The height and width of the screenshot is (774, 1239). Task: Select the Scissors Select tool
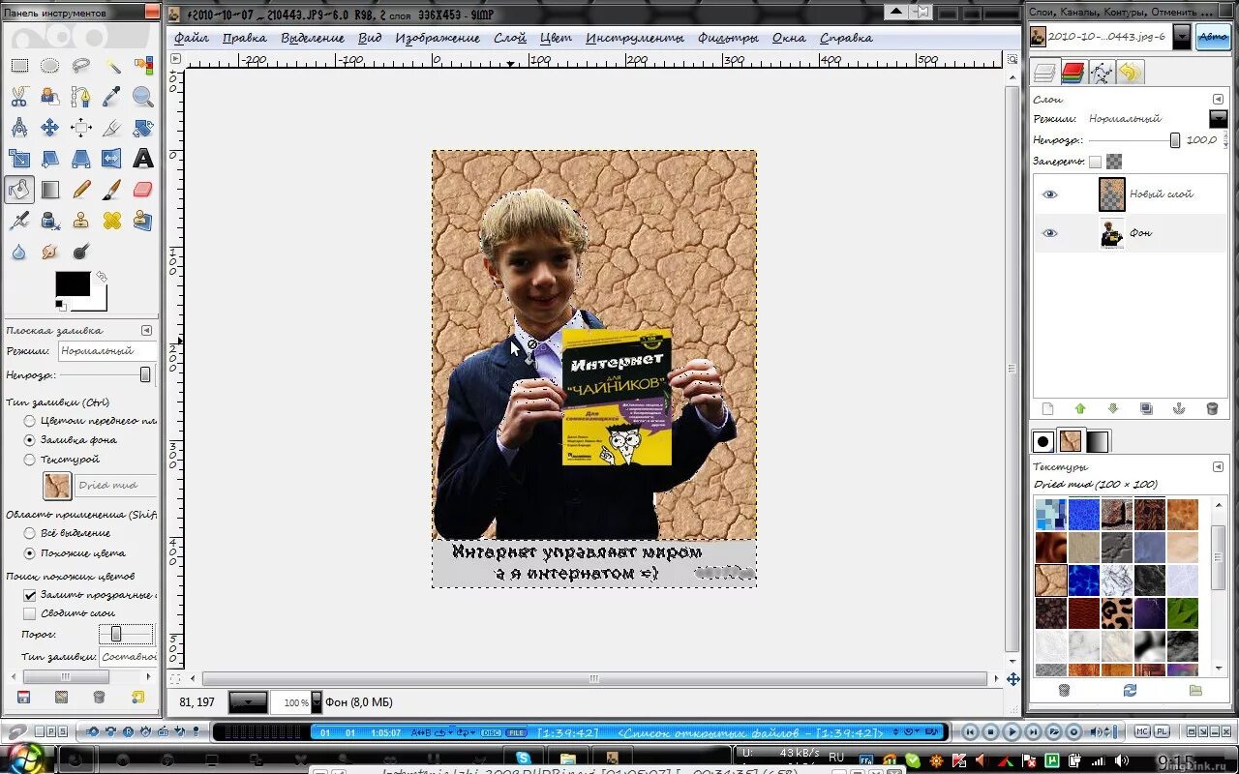point(18,97)
